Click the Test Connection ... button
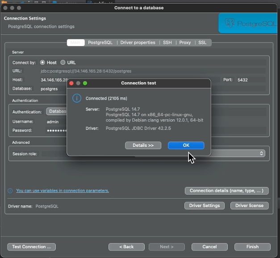280x258 pixels. [x=31, y=247]
